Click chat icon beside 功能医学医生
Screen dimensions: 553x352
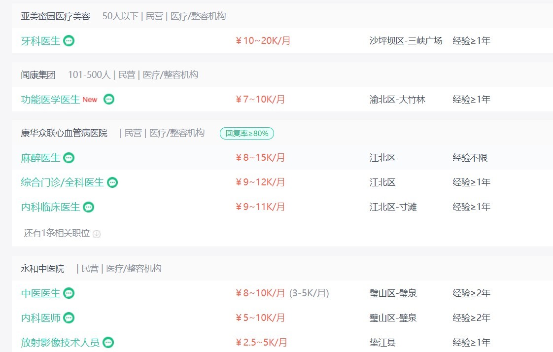click(109, 100)
